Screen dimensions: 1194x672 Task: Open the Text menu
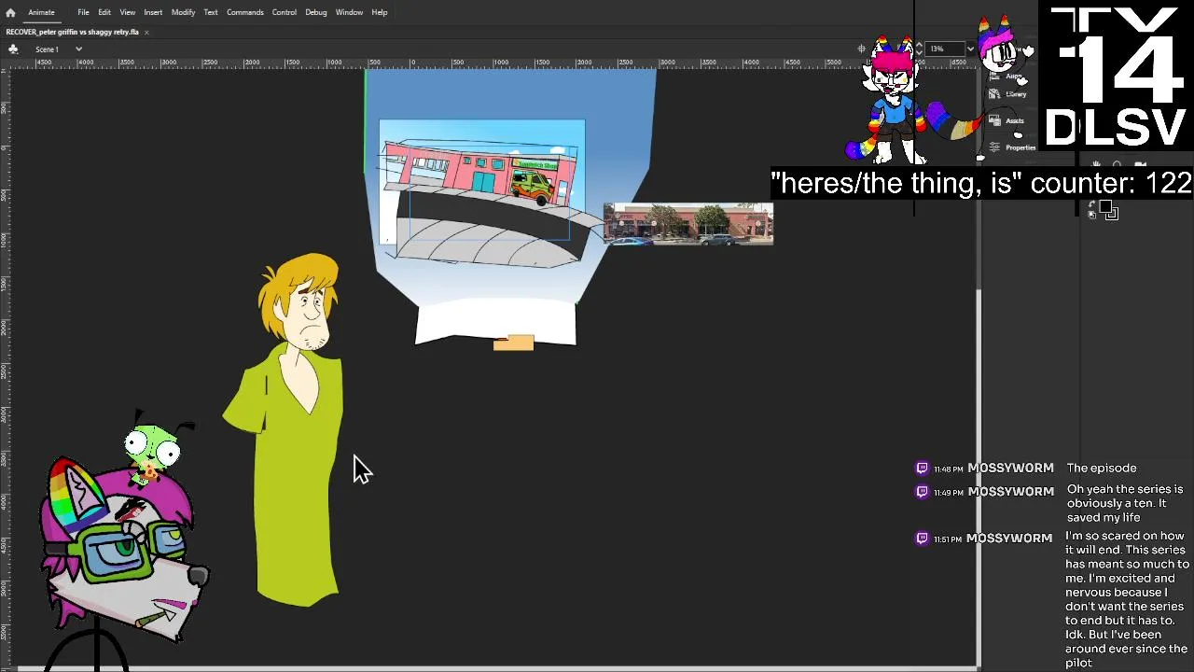pyautogui.click(x=211, y=12)
